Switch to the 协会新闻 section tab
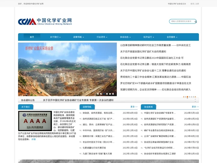 pyautogui.click(x=148, y=107)
